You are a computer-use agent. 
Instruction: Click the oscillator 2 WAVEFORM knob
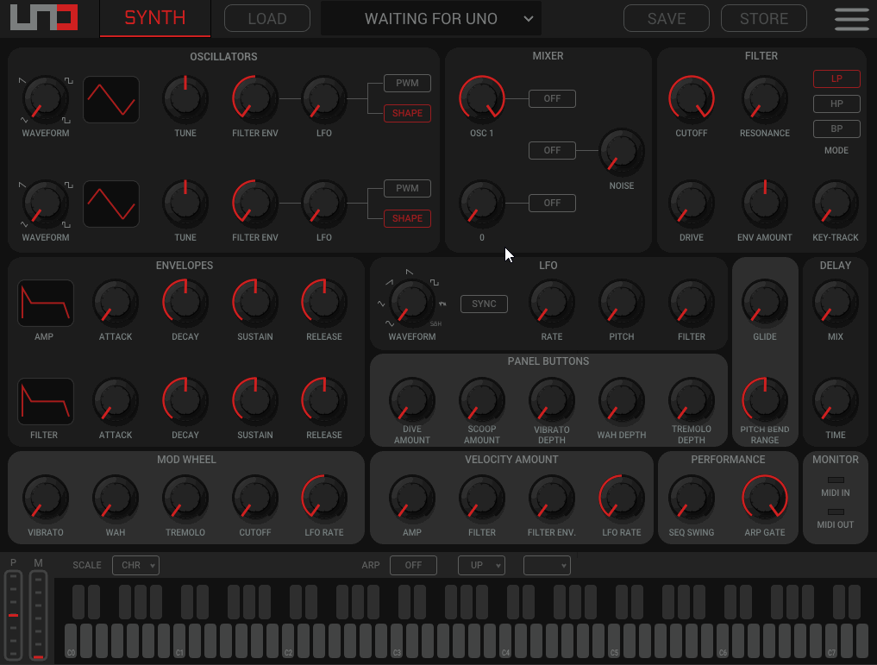[x=46, y=204]
